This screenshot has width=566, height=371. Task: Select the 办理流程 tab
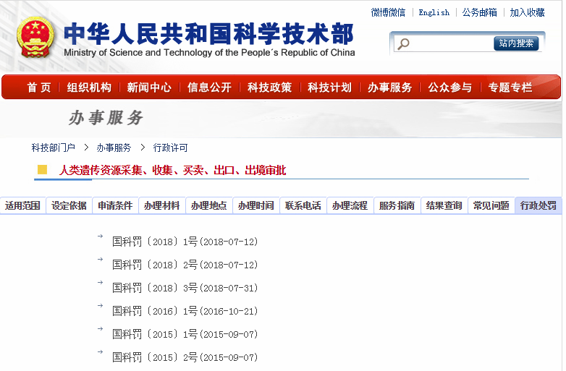click(x=350, y=205)
